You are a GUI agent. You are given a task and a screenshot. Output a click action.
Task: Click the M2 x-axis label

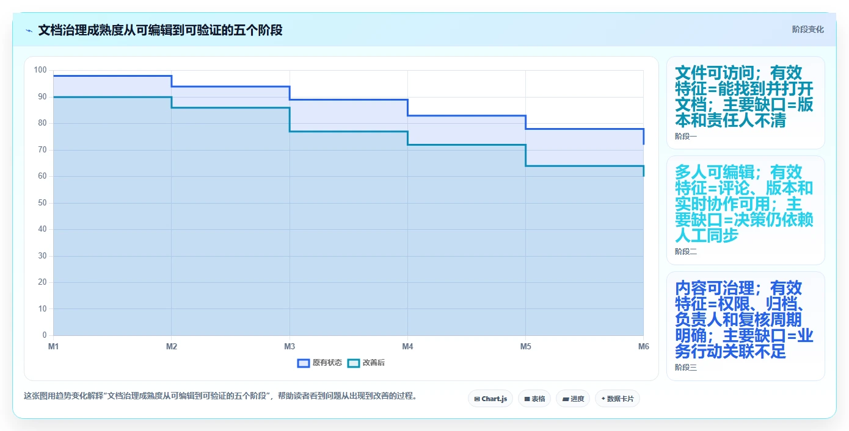tap(172, 346)
